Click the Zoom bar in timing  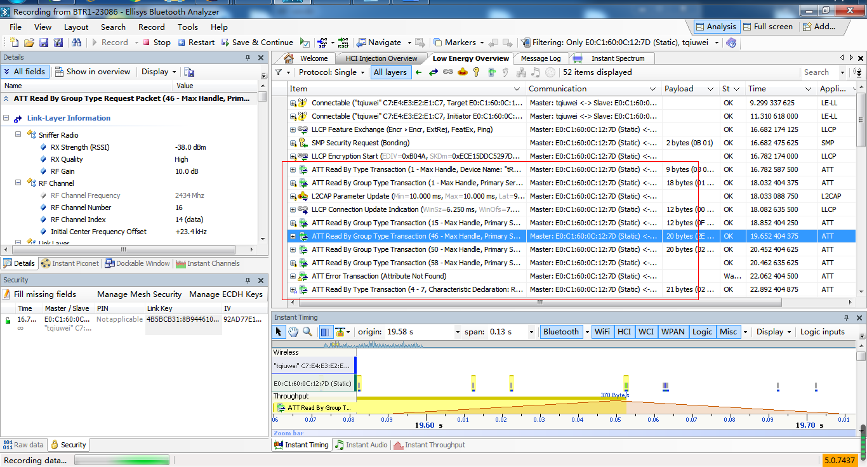[x=564, y=433]
